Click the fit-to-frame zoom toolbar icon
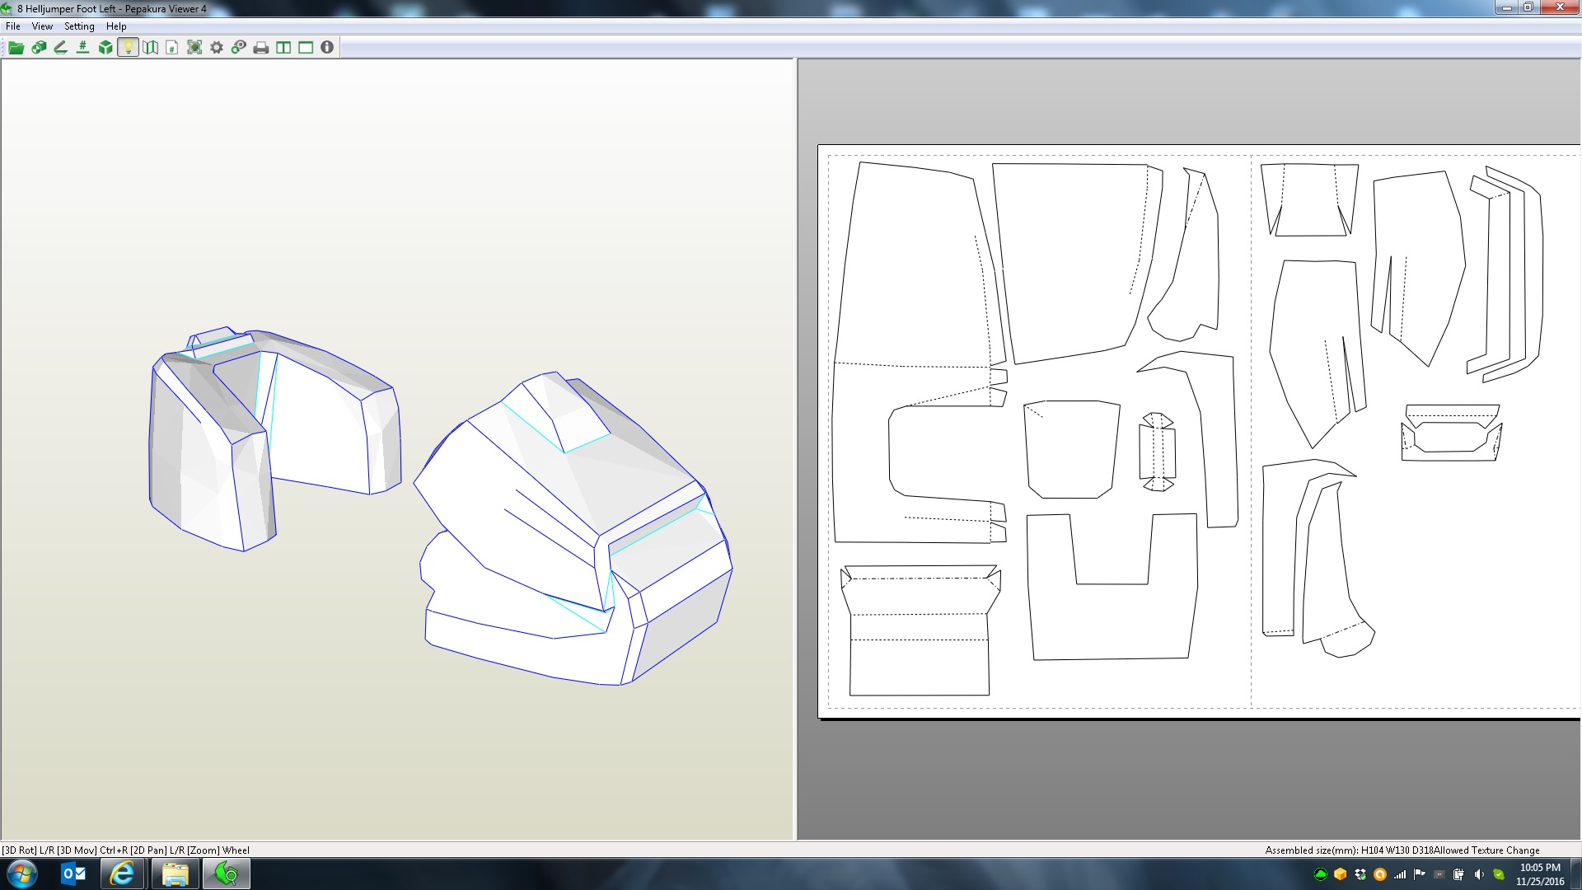This screenshot has height=890, width=1582. point(194,48)
